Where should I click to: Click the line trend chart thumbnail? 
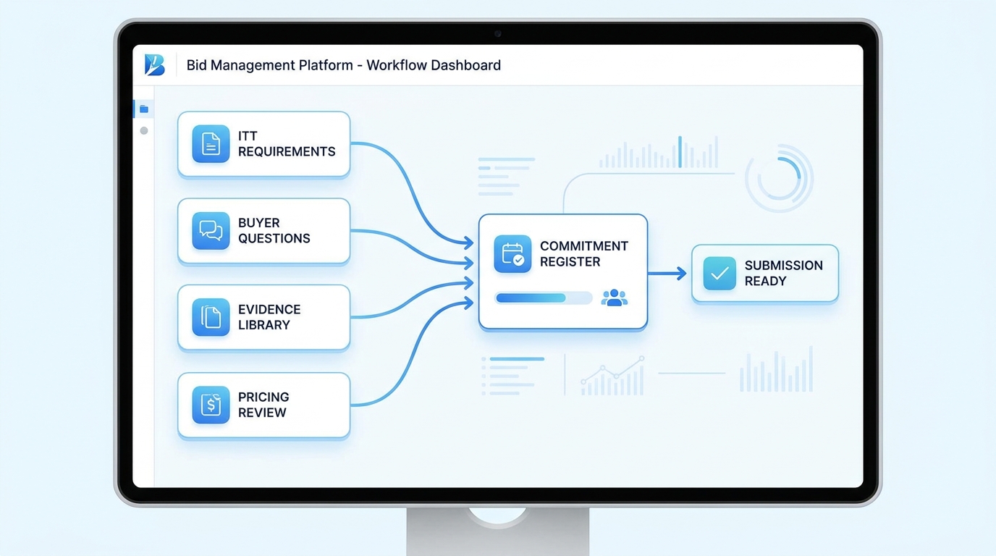click(612, 376)
